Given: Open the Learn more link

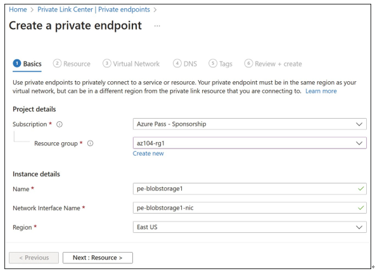Looking at the screenshot, I should [x=321, y=91].
